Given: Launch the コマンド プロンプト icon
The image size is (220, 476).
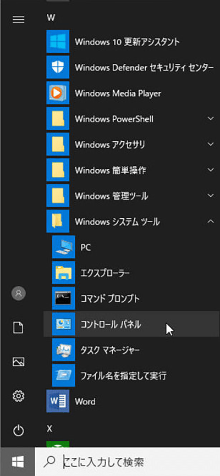Looking at the screenshot, I should pos(63,298).
